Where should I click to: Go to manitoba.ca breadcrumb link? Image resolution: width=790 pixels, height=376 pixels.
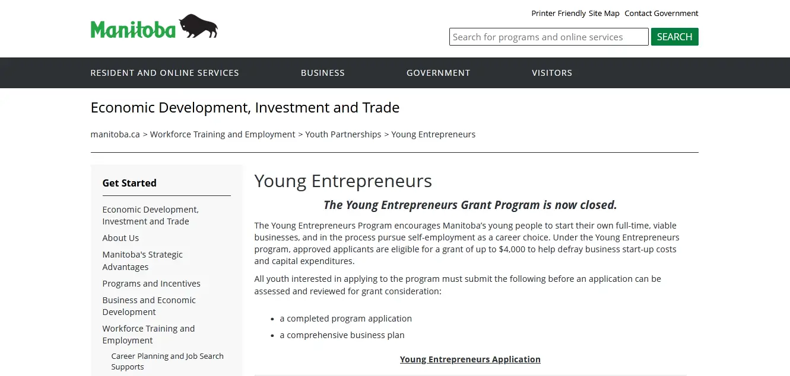tap(115, 134)
